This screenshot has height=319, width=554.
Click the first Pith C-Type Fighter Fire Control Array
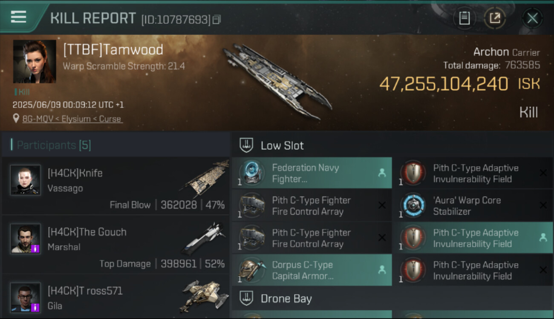point(312,205)
